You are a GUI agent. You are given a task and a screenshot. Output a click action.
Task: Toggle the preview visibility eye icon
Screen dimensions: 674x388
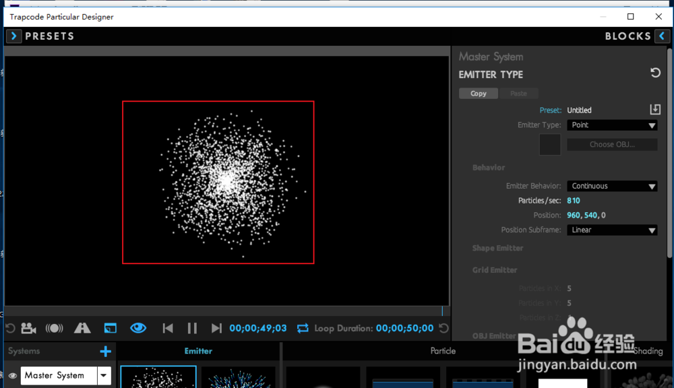click(x=138, y=328)
